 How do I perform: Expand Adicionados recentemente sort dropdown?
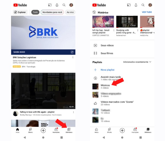[137, 62]
